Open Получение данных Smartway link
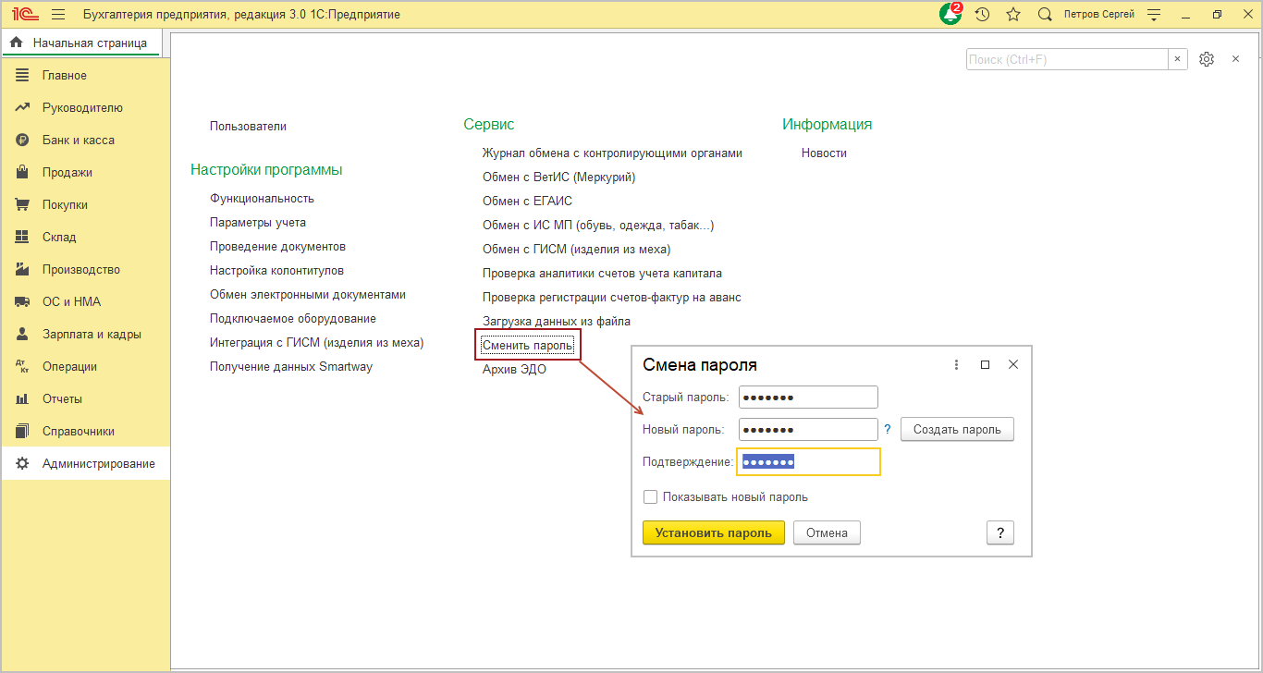 (x=291, y=367)
